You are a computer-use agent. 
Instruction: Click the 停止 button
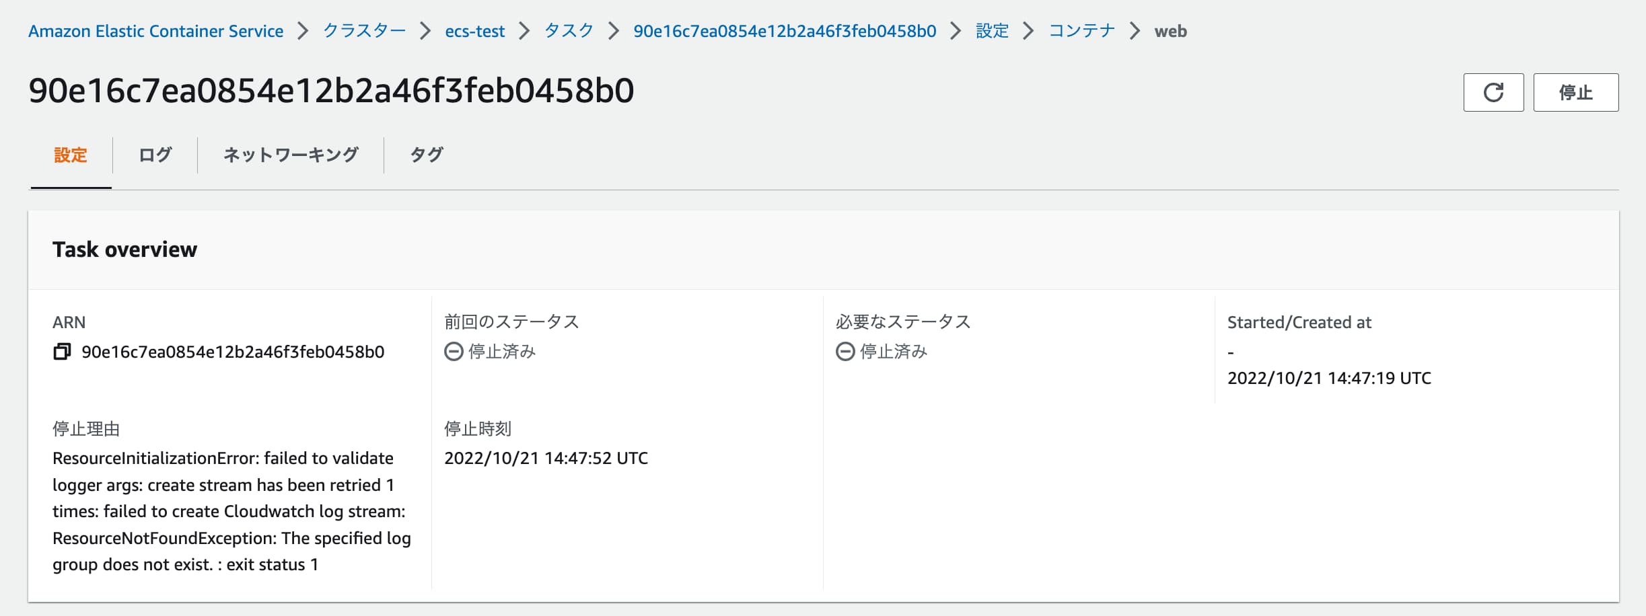click(x=1576, y=92)
